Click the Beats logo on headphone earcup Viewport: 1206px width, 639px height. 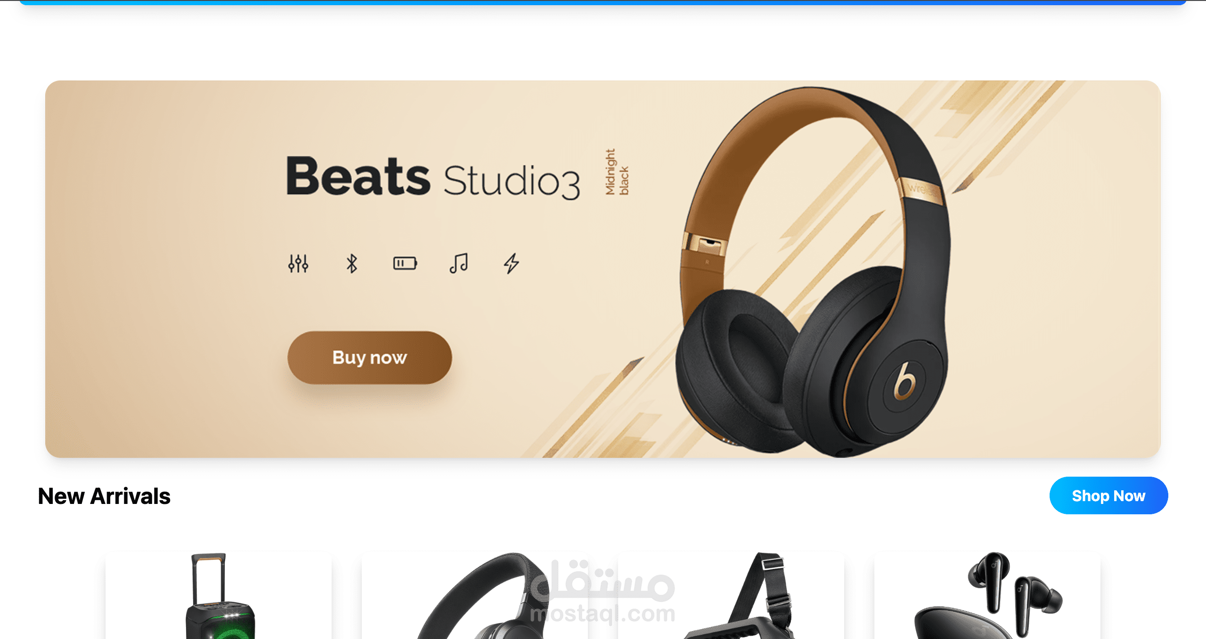(905, 380)
